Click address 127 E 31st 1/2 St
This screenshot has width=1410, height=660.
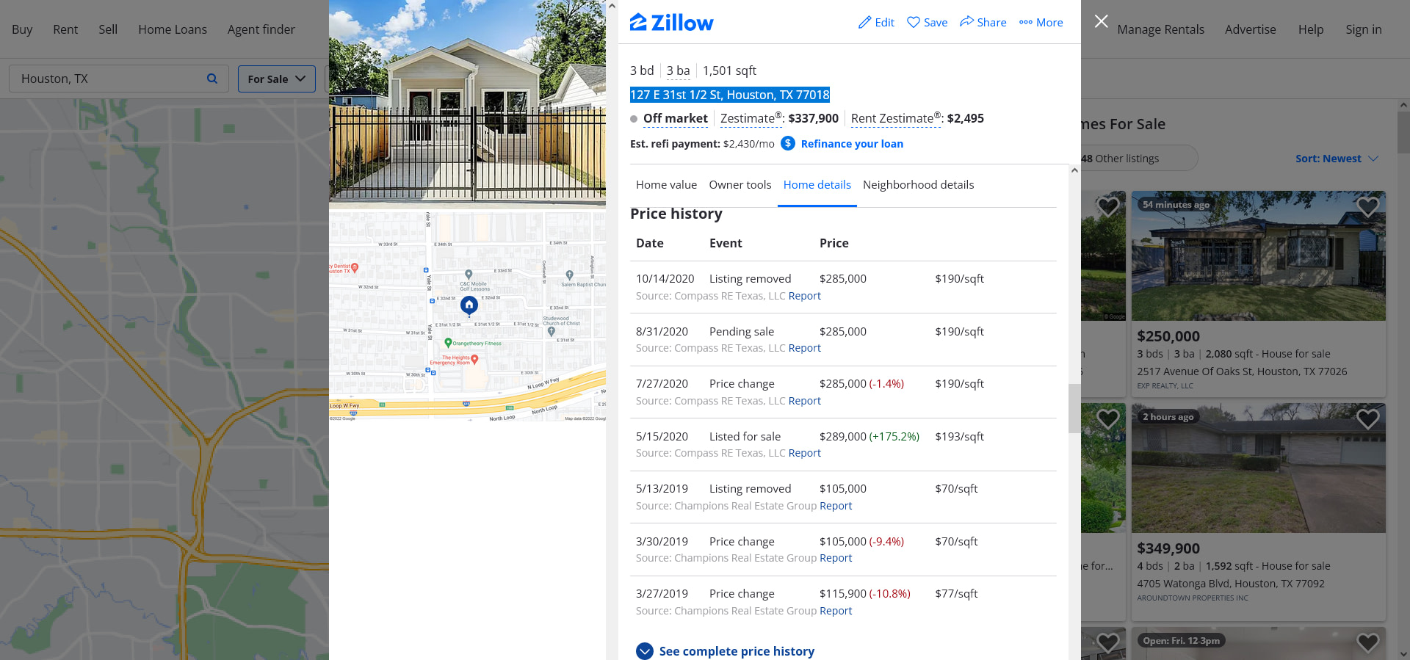pos(729,95)
